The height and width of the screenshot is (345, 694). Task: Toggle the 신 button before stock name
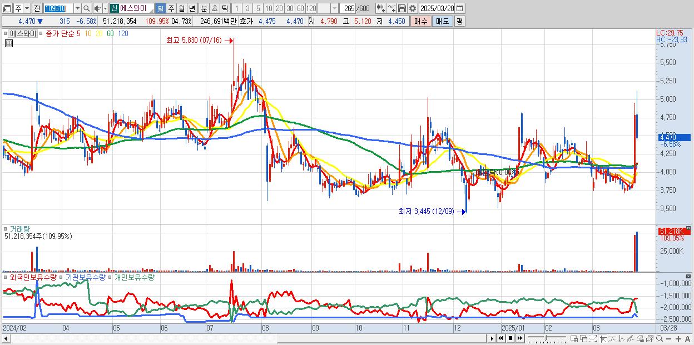114,8
